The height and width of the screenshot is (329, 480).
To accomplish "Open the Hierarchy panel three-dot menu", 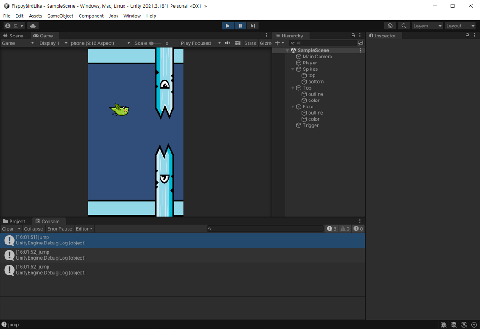I will coord(360,36).
